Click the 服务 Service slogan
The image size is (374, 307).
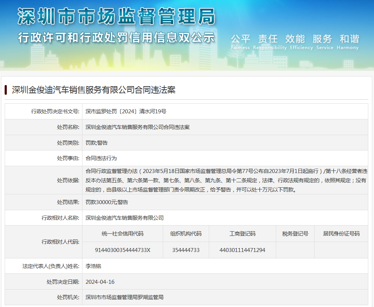click(x=325, y=42)
